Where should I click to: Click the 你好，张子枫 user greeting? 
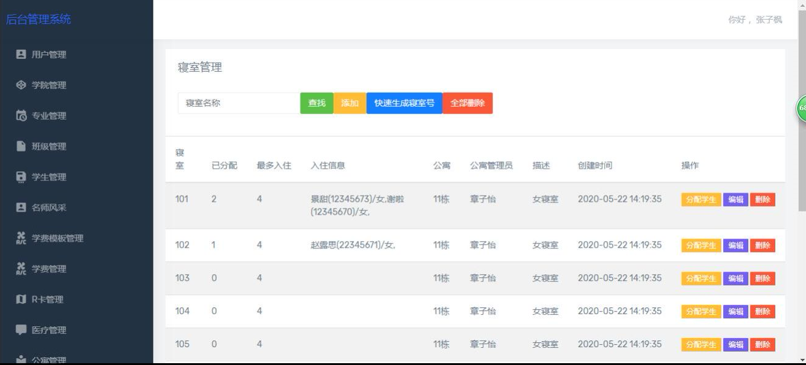755,20
